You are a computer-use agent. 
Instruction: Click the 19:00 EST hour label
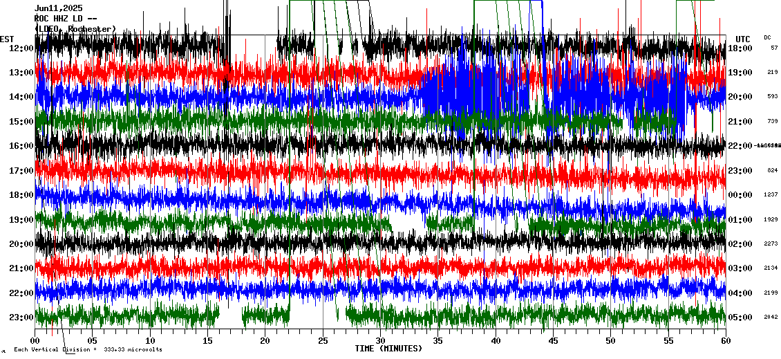tap(21, 220)
